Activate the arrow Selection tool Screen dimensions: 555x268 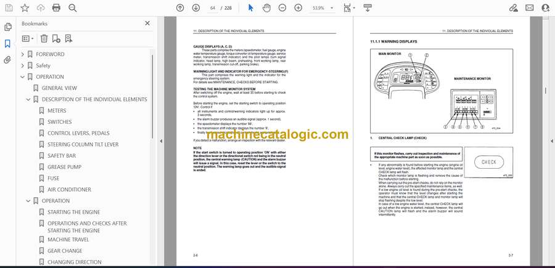tap(250, 8)
